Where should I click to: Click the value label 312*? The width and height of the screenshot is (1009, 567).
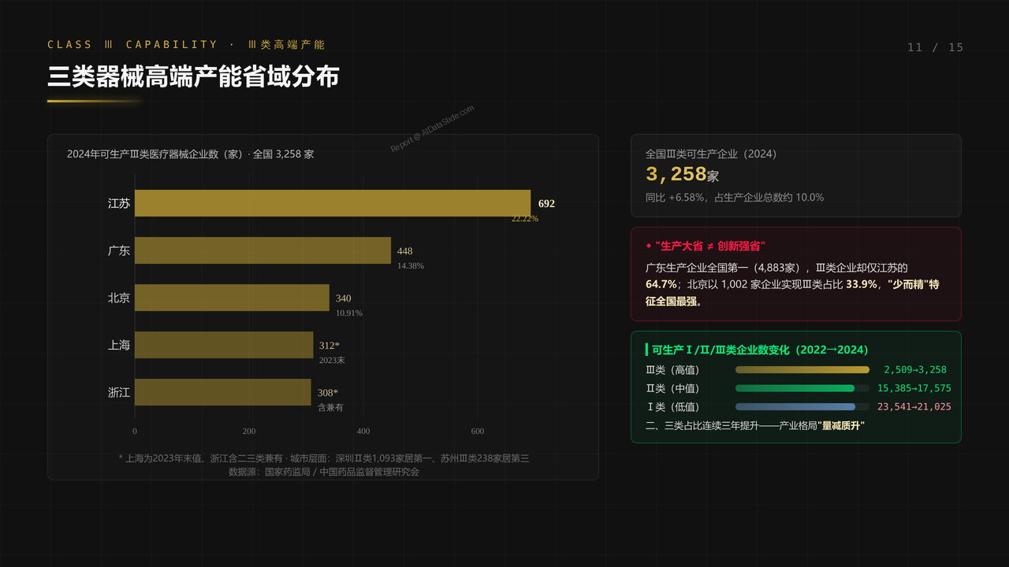(x=330, y=346)
